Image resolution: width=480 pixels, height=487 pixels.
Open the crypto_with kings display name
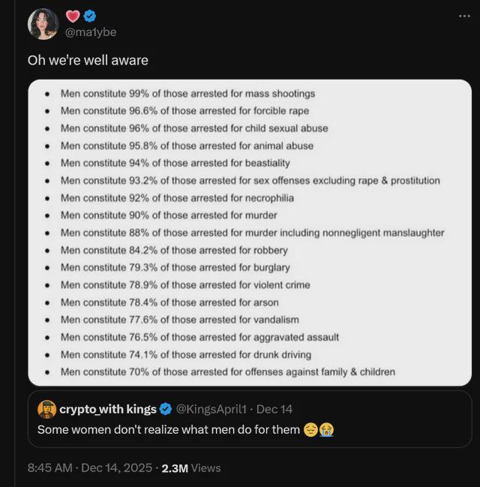pos(108,409)
